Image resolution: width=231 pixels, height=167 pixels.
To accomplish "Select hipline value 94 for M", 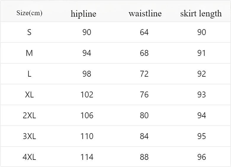I will pyautogui.click(x=87, y=53).
